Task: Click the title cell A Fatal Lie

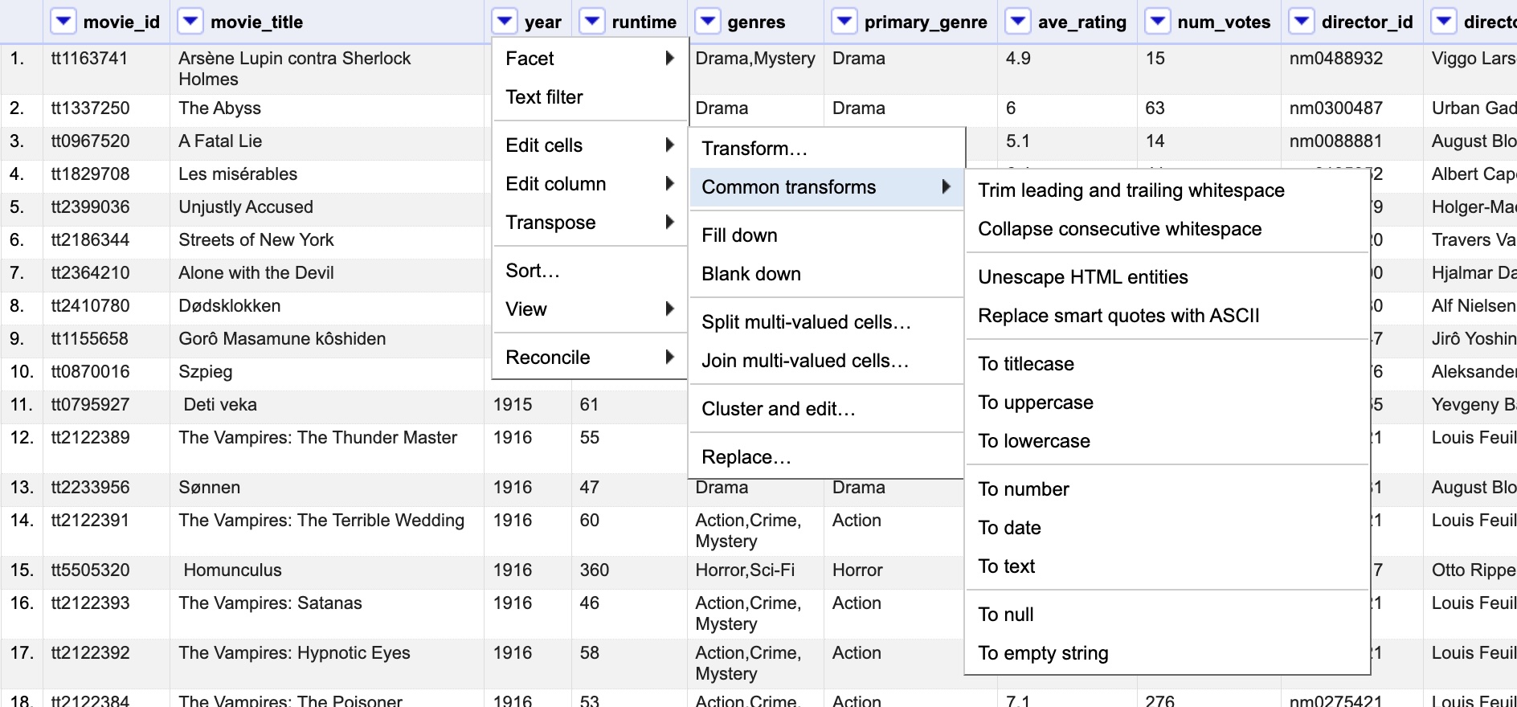Action: coord(220,141)
